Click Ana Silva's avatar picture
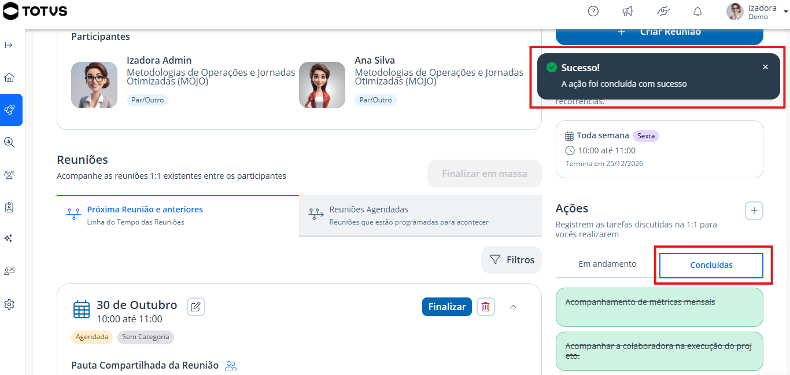 [322, 85]
